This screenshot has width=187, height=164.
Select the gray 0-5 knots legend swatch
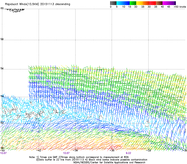(x=113, y=3)
